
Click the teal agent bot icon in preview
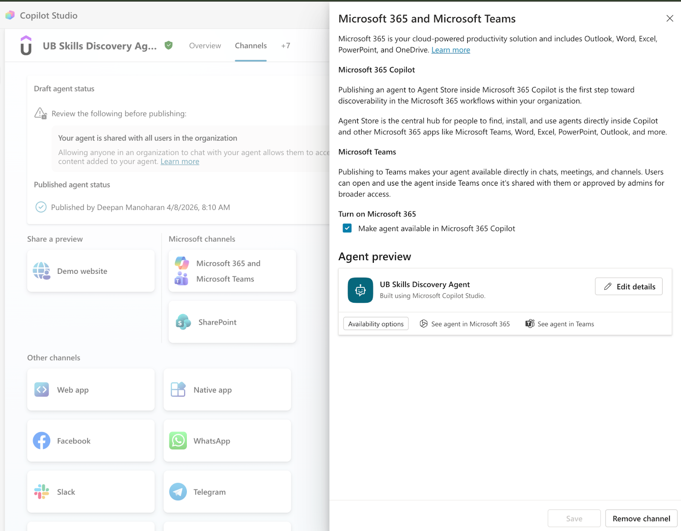[x=361, y=290]
